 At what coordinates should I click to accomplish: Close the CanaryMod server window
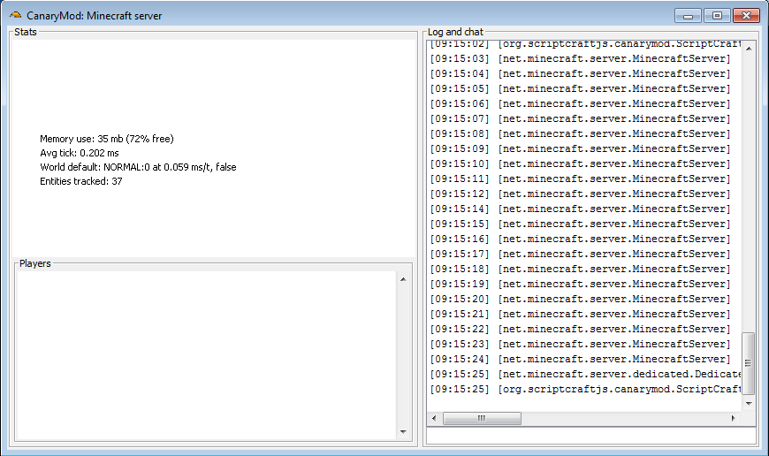coord(746,16)
